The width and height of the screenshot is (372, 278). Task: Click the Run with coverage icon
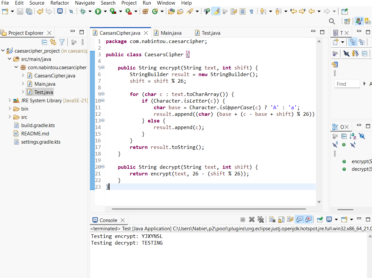click(113, 11)
